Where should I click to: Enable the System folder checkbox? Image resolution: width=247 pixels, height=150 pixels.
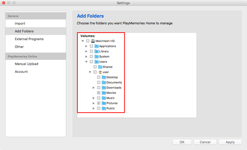(x=92, y=57)
